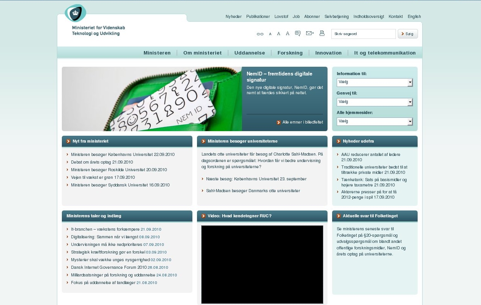Click the NemID wallet banner image

[152, 99]
